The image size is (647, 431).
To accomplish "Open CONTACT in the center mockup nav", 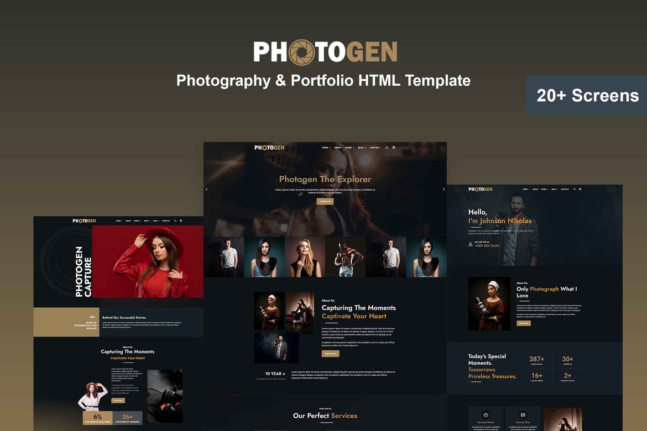I will [375, 148].
